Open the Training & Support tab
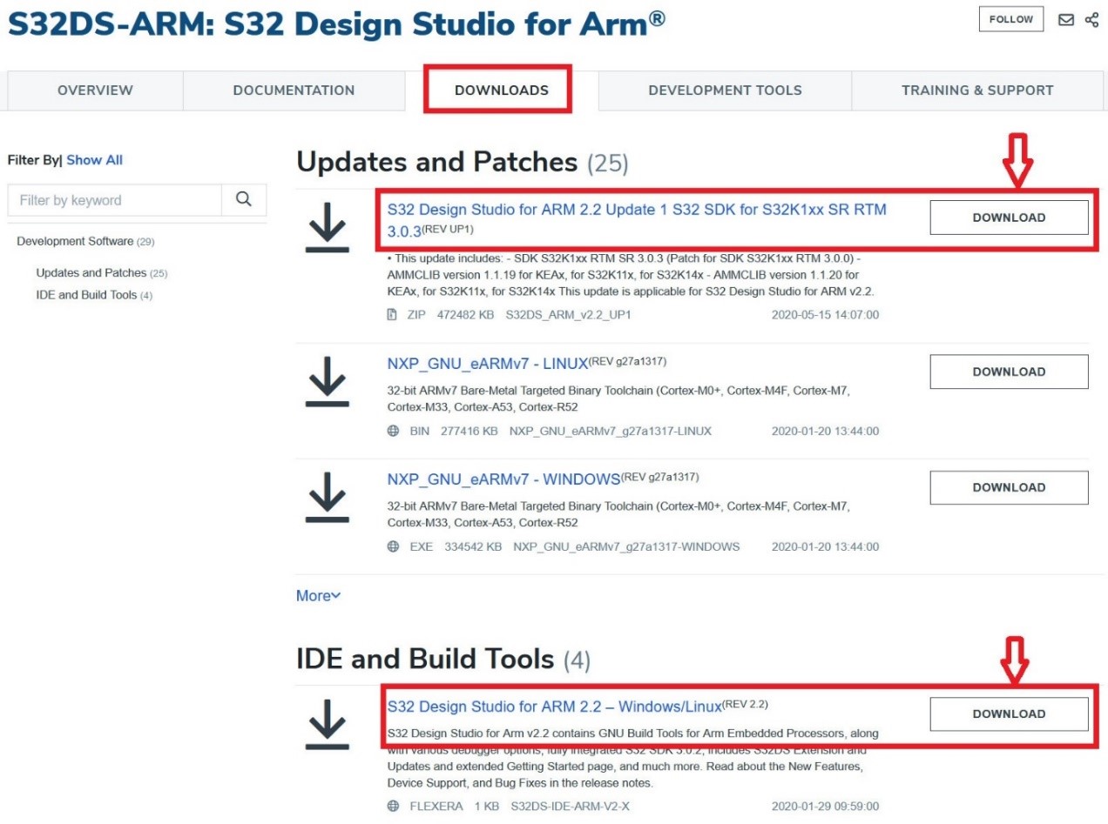The width and height of the screenshot is (1108, 824). click(976, 90)
